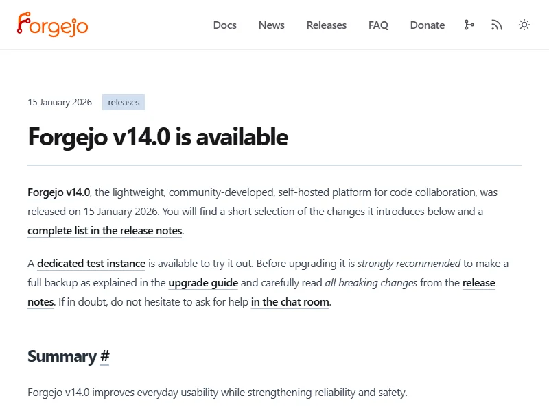549x411 pixels.
Task: Click the "Forgejo v14.0 is available" heading
Action: [158, 137]
